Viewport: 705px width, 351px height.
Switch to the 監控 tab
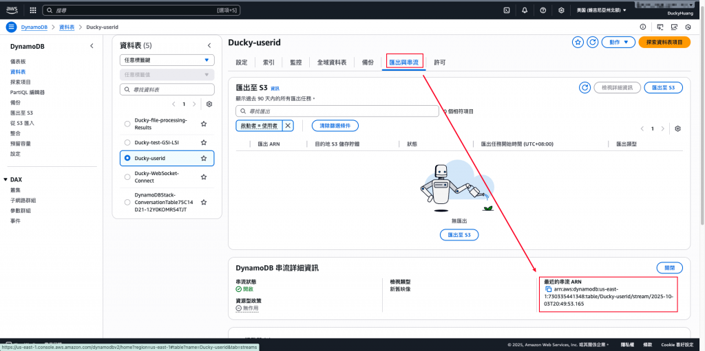tap(296, 63)
